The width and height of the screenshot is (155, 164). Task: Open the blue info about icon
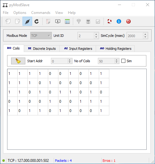[x=119, y=21]
